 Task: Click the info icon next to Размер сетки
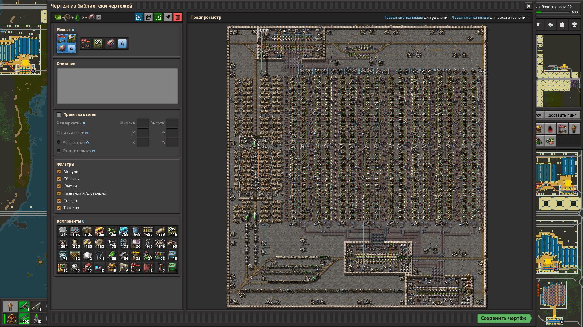click(84, 123)
